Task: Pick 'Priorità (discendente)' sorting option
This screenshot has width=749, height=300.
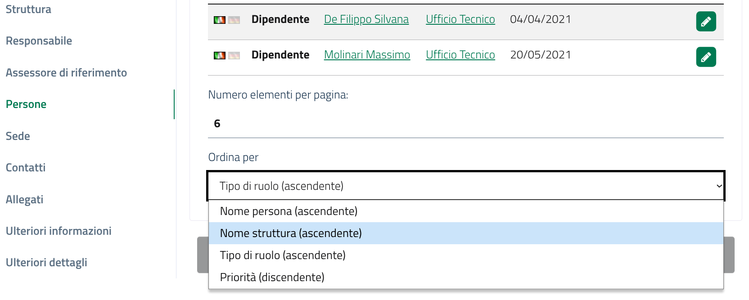Action: point(272,277)
